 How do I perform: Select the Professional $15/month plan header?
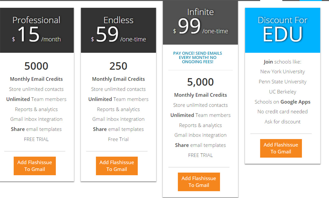(x=37, y=30)
